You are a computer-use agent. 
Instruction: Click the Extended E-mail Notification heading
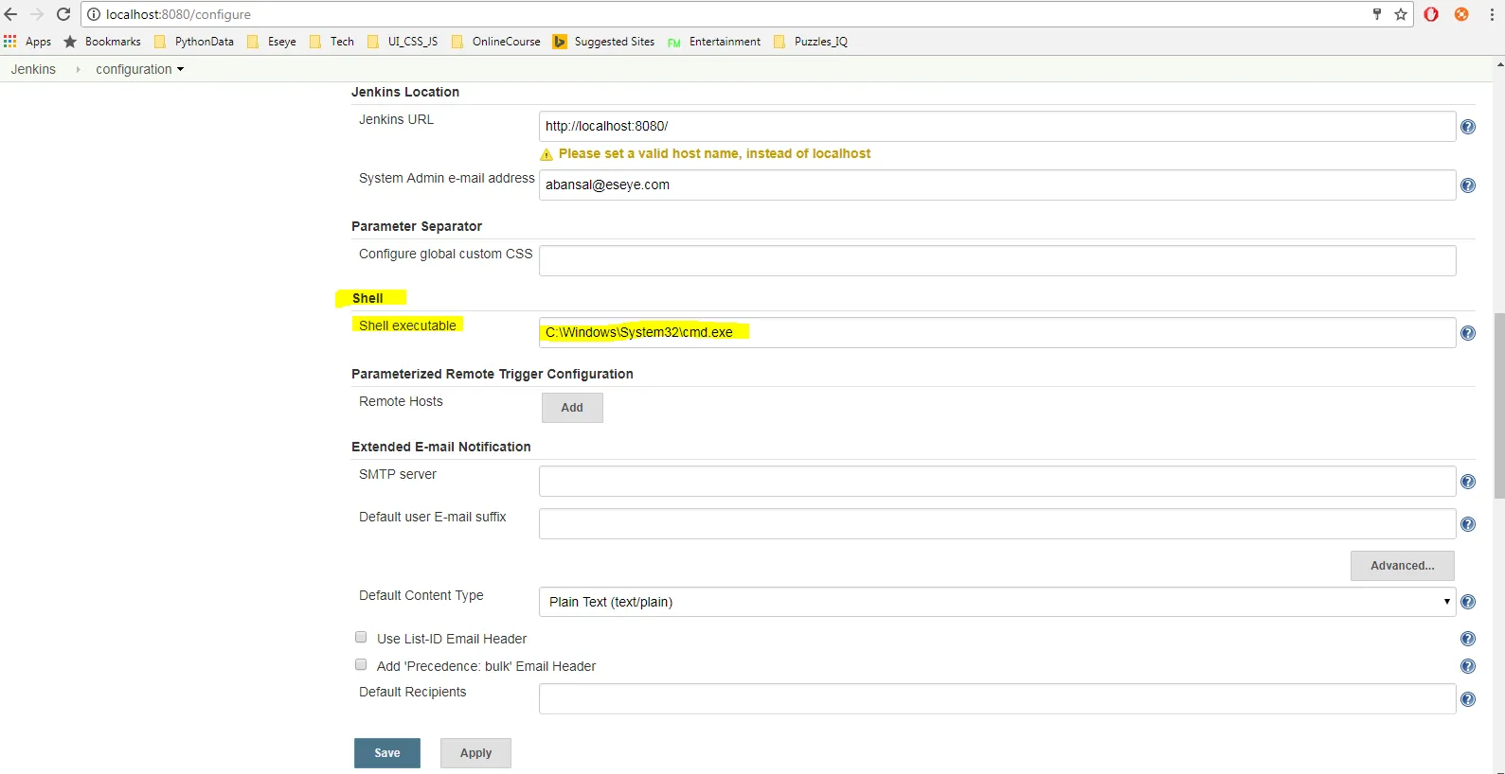[441, 447]
